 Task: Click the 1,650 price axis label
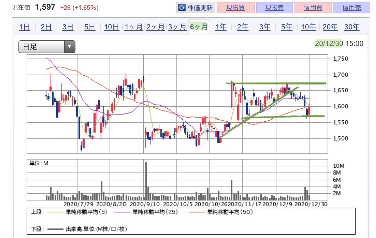(340, 90)
